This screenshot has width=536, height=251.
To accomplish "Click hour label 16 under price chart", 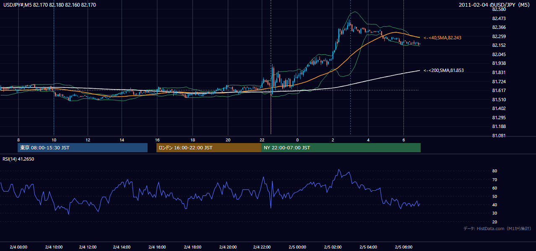I will (157, 140).
